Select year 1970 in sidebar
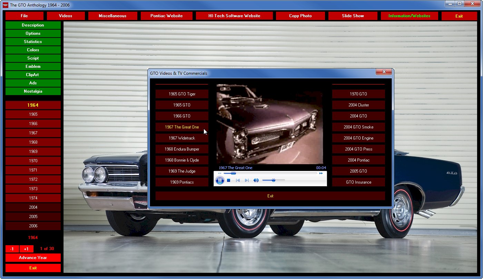Screen dimensions: 483x279 (x=33, y=161)
